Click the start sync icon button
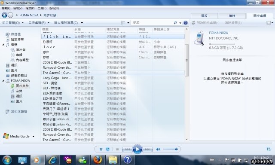This screenshot has height=165, width=275. (193, 23)
